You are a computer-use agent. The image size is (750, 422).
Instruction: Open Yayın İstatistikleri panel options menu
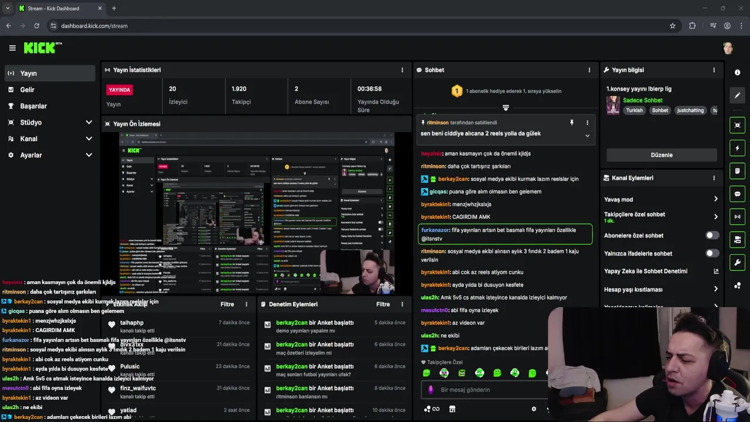pos(402,70)
